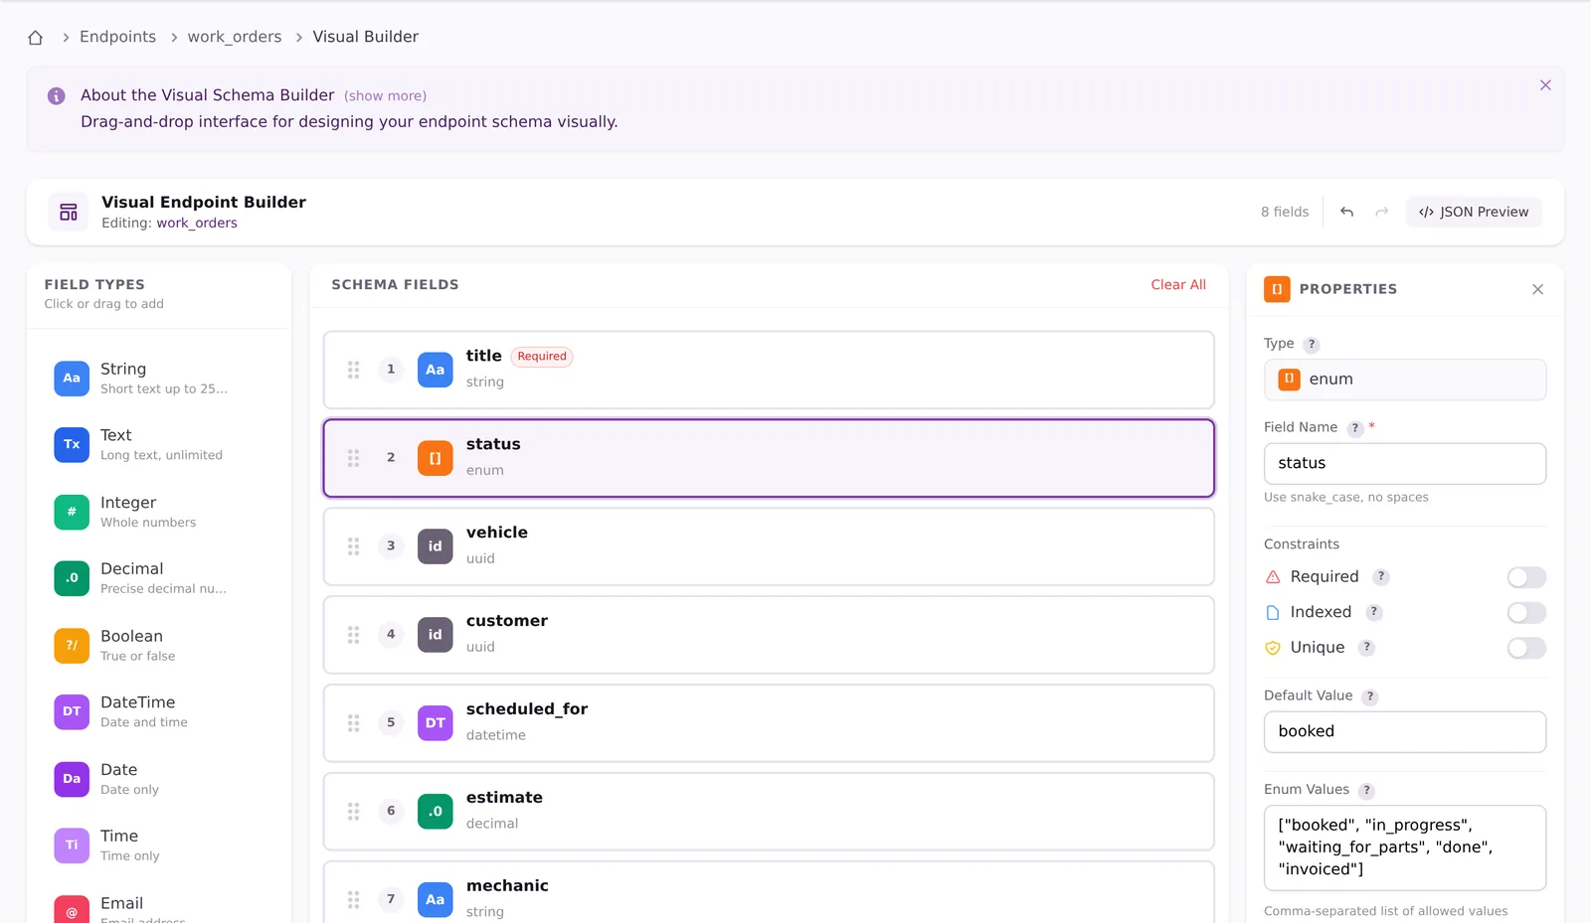This screenshot has height=923, width=1591.
Task: Click help icon next to Type label
Action: click(1312, 345)
